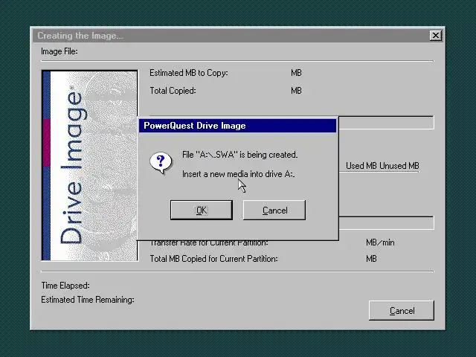Click the MB/min transfer rate value
The height and width of the screenshot is (357, 476).
coord(380,242)
